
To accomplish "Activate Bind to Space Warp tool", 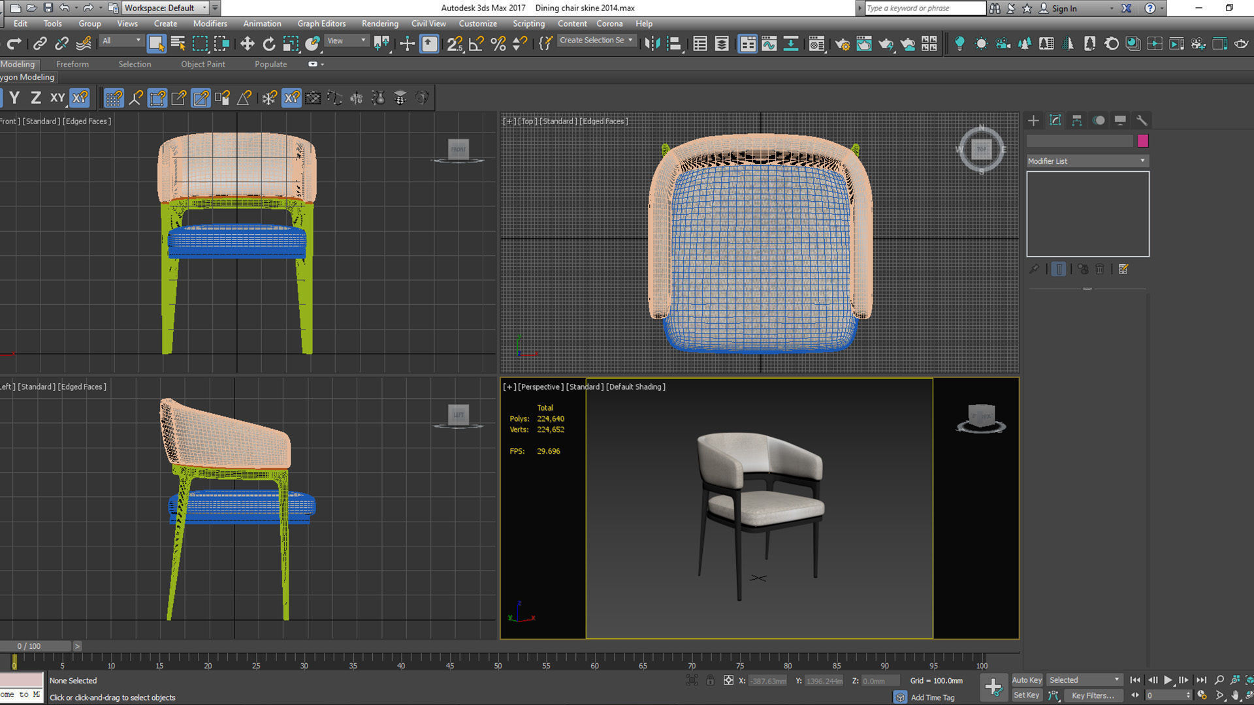I will click(84, 44).
